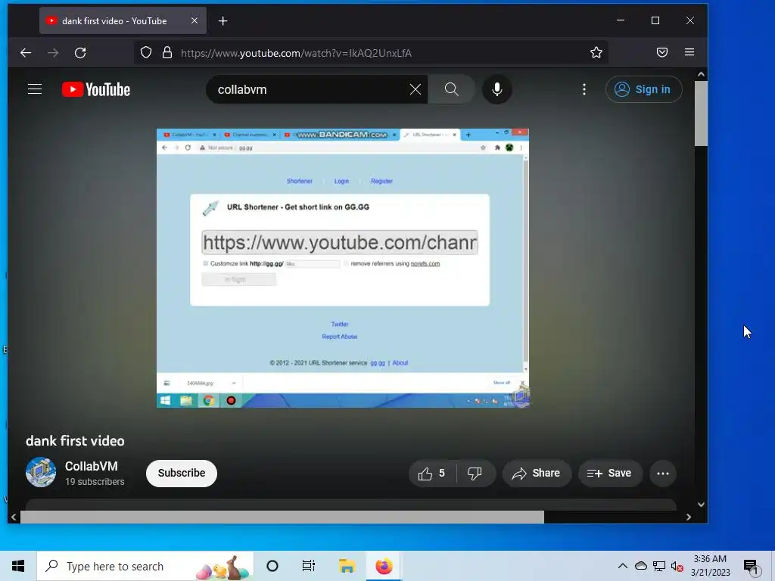Click the 19 subscribers text
The width and height of the screenshot is (775, 581).
coord(95,482)
